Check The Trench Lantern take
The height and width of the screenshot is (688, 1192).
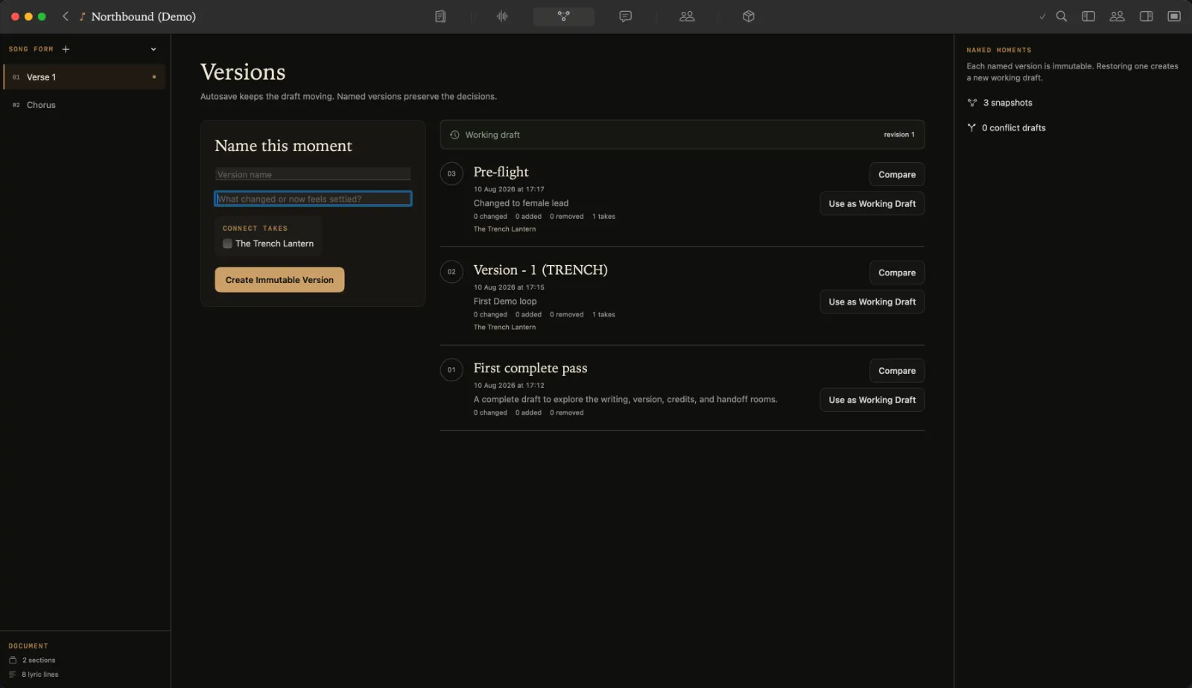tap(227, 243)
